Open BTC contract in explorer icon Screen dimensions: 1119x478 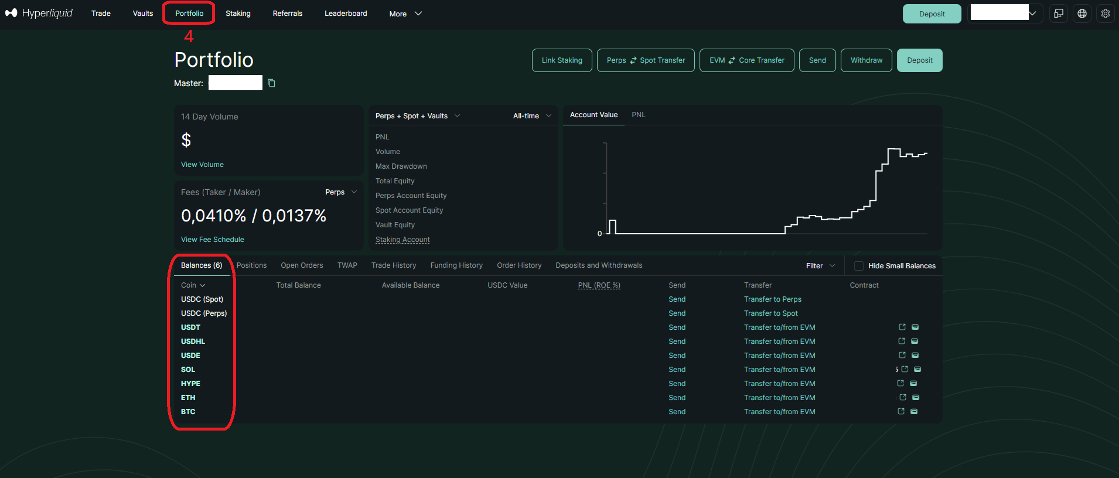click(901, 411)
